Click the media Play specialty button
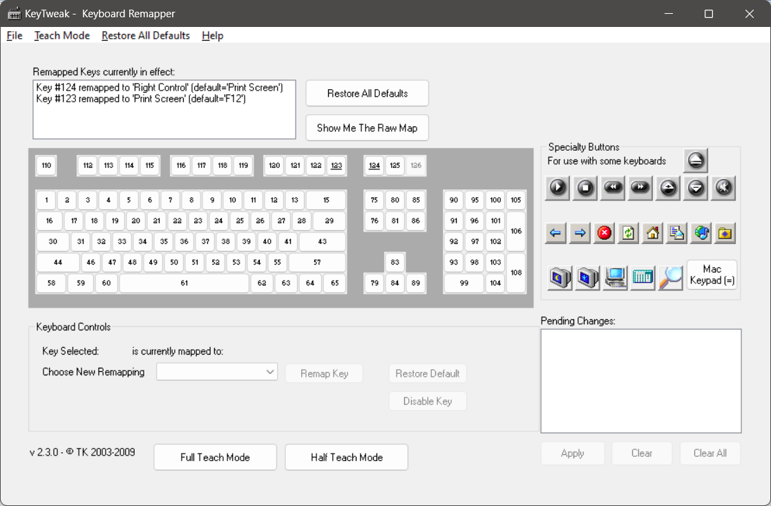Image resolution: width=771 pixels, height=506 pixels. pyautogui.click(x=558, y=187)
